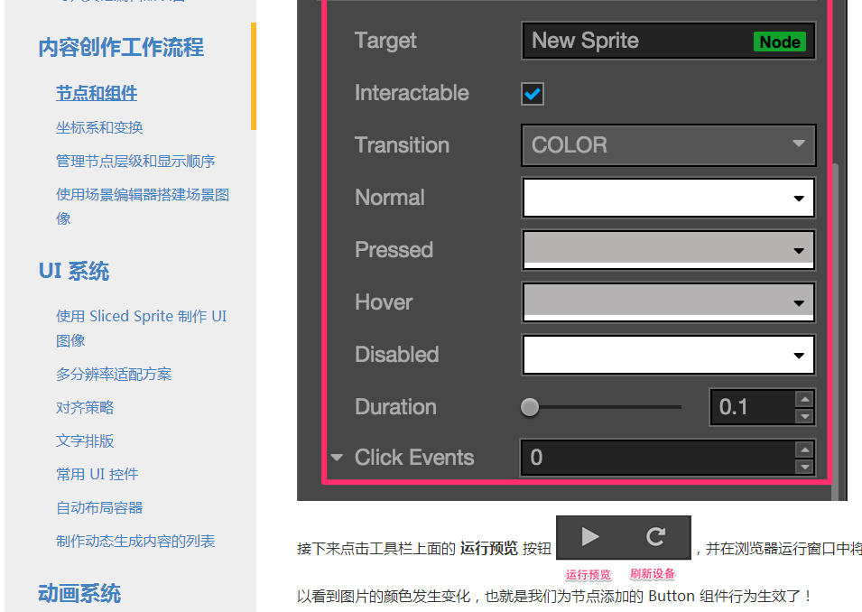Open the Disabled color swatch
862x612 pixels.
(668, 355)
